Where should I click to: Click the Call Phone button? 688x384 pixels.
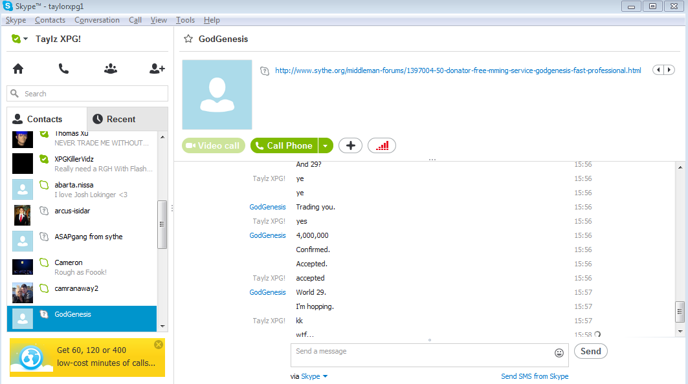(x=284, y=145)
